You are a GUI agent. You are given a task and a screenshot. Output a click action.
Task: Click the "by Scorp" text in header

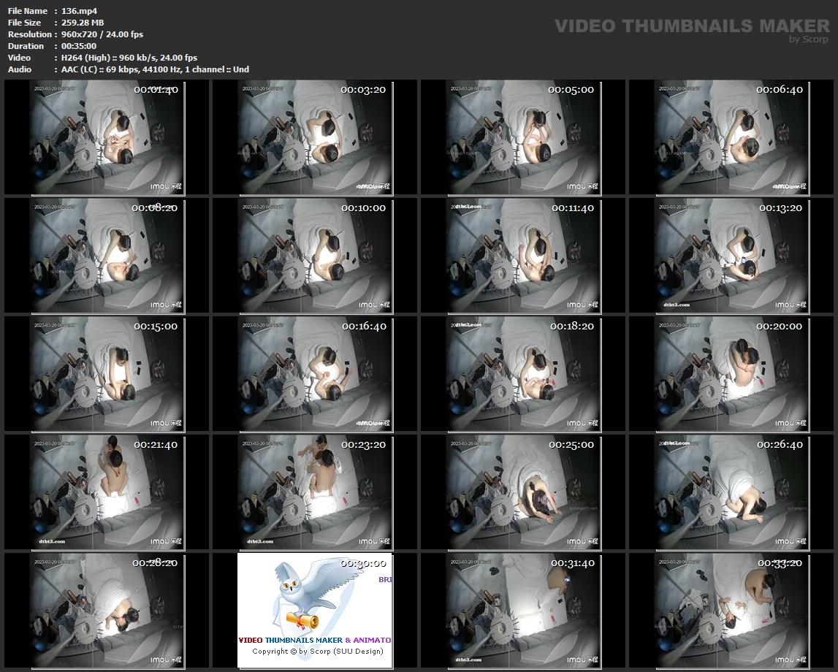809,39
